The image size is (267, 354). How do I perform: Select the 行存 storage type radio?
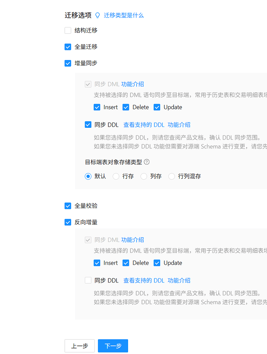[116, 176]
